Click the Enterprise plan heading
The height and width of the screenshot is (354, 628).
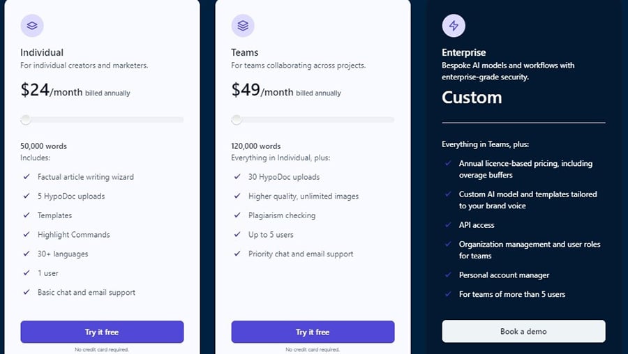click(464, 52)
